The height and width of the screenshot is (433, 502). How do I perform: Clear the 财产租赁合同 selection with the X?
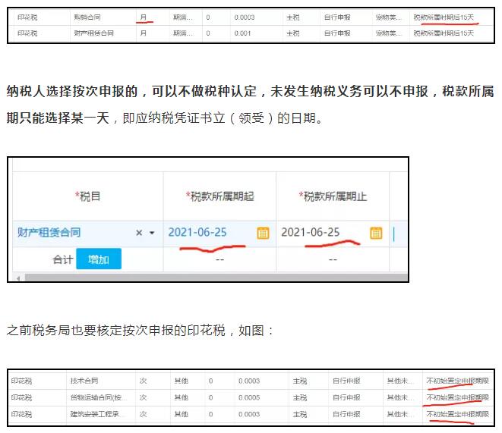point(139,233)
